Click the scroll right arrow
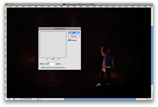Viewport: 158px width, 107px height. (x=150, y=99)
